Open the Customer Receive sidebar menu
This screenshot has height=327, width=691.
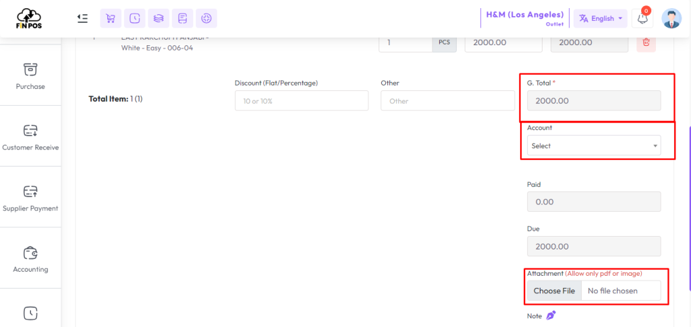tap(30, 136)
